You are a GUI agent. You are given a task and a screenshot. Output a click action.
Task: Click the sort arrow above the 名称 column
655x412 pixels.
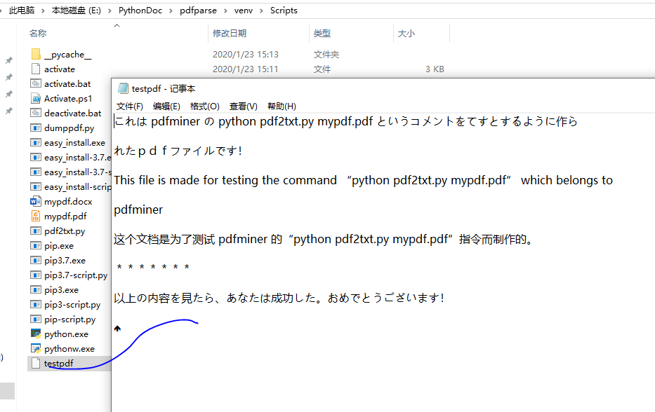[x=117, y=26]
